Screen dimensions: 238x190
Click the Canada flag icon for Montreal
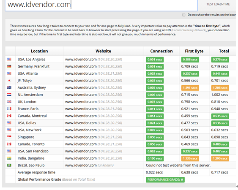pos(9,116)
